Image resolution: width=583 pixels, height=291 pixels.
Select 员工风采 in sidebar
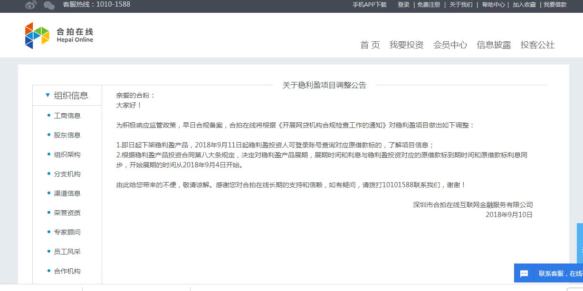pyautogui.click(x=67, y=252)
